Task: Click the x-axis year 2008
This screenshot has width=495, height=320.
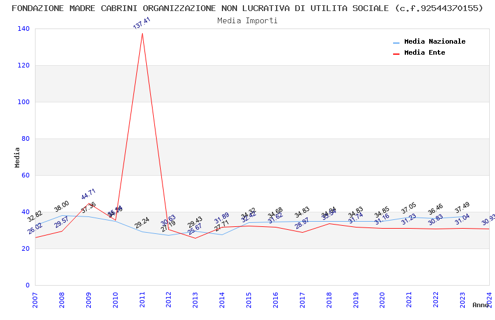Action: coord(62,300)
